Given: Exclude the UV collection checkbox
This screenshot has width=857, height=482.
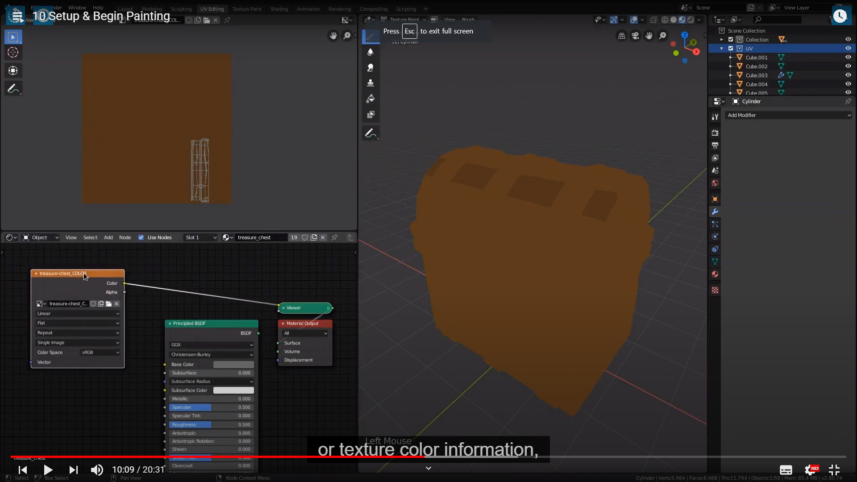Looking at the screenshot, I should pyautogui.click(x=731, y=48).
